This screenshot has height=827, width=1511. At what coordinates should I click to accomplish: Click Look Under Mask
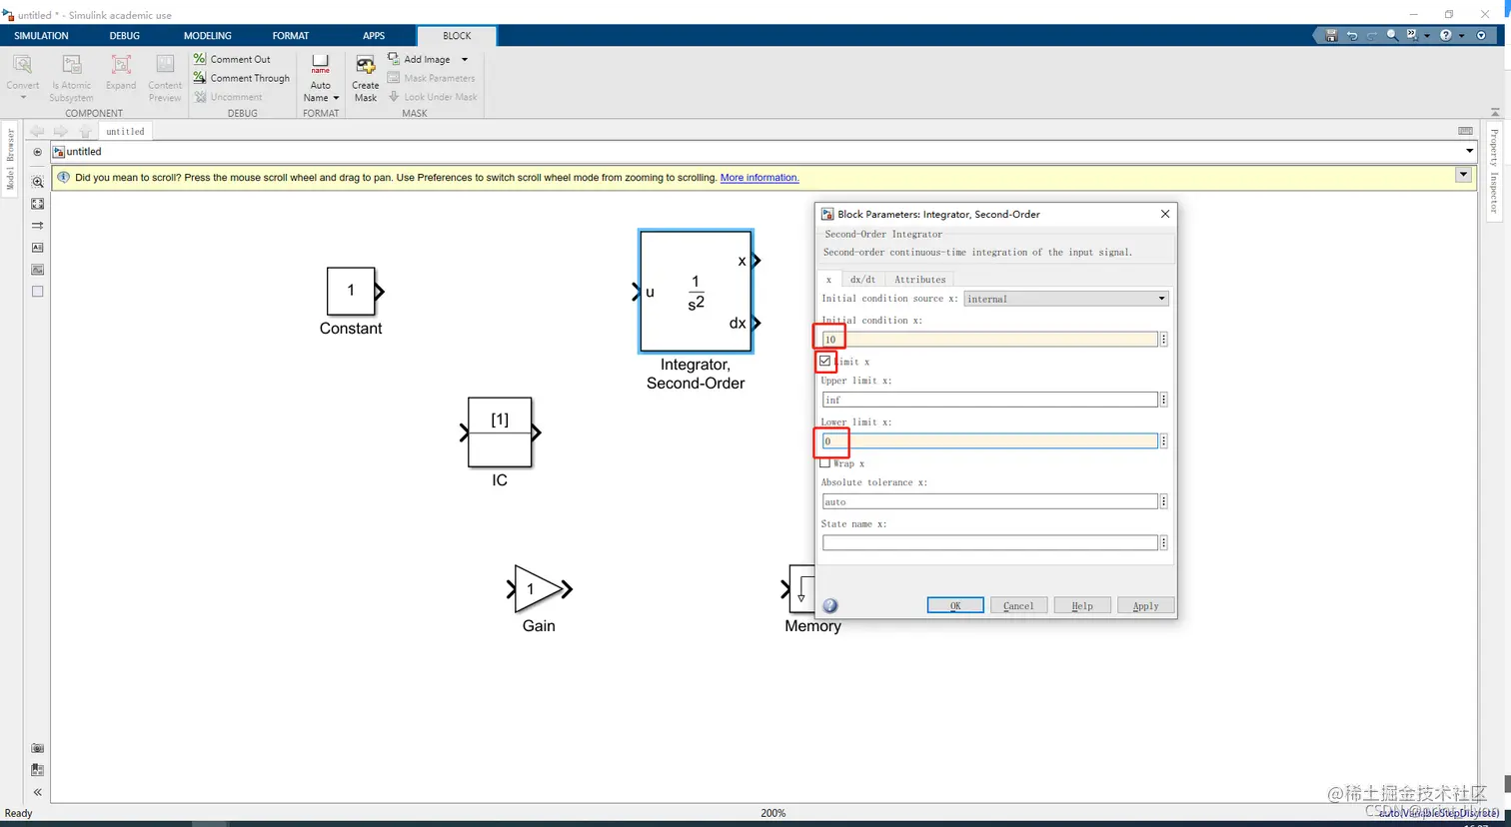[432, 97]
